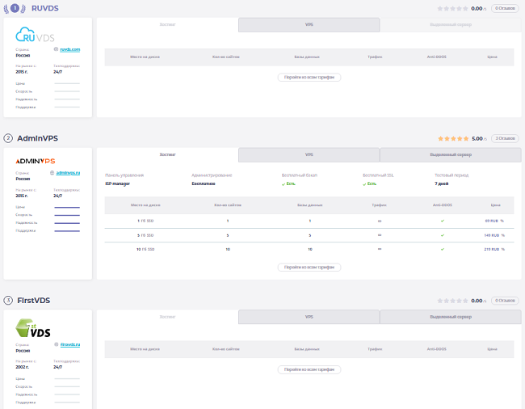This screenshot has width=525, height=409.
Task: Click Anti-DDOS checkmark in the 1 Гб SSD row
Action: (x=443, y=221)
